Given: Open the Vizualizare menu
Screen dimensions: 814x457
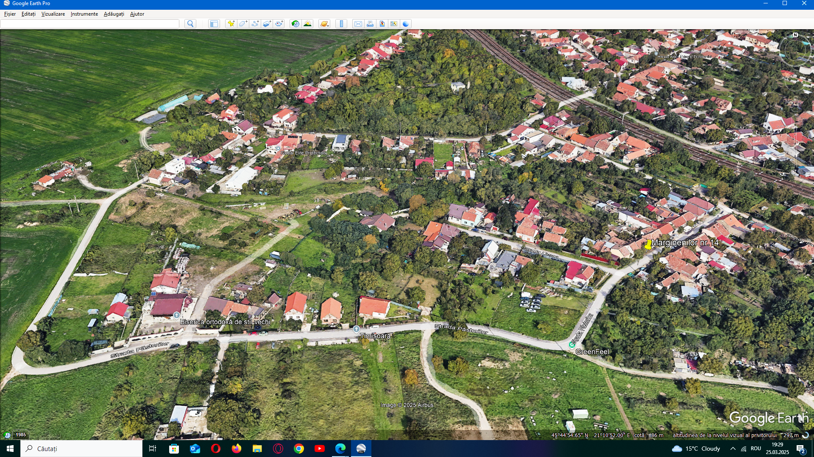Looking at the screenshot, I should point(53,14).
